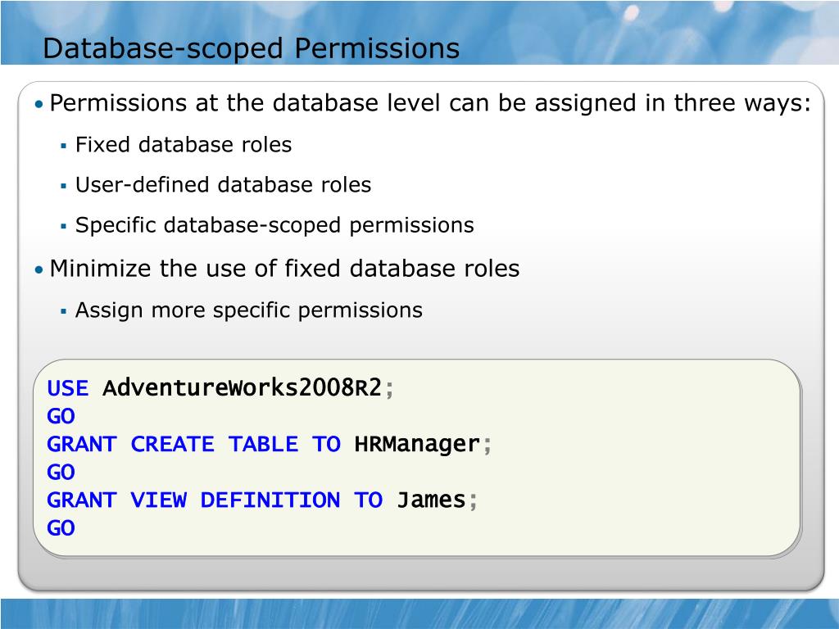
Task: Click the USE keyword in the code box
Action: click(68, 388)
